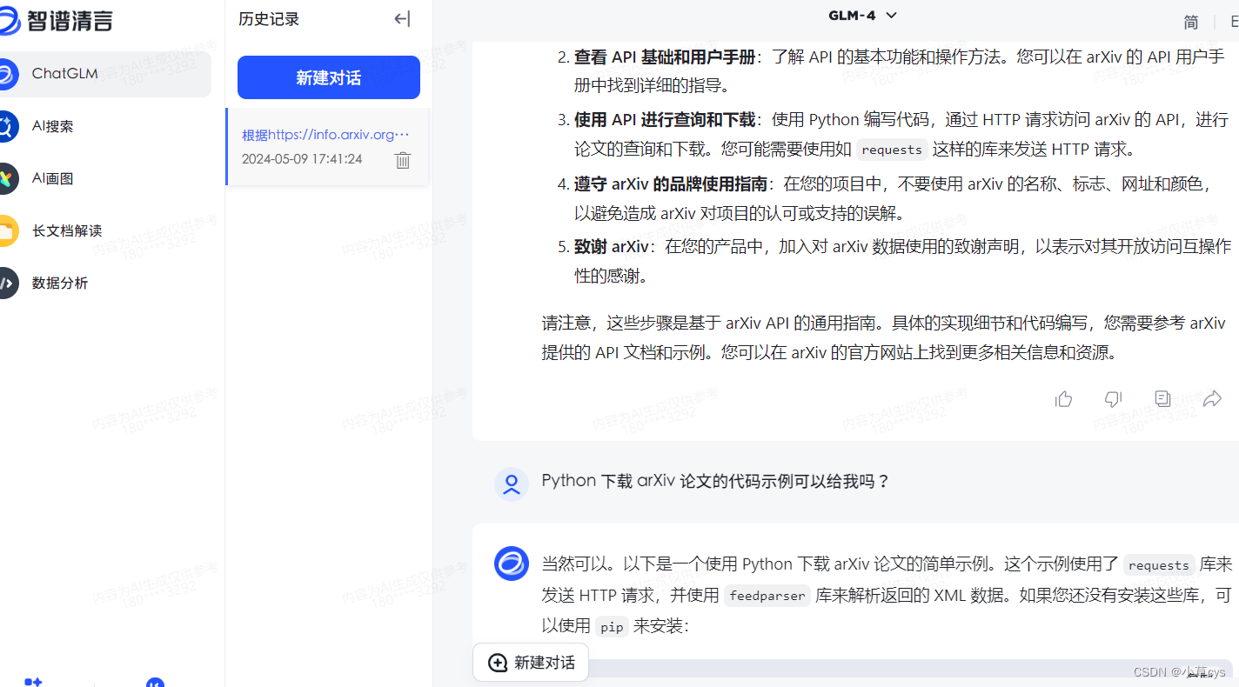The image size is (1239, 687).
Task: Delete the 2024-05-09 history conversation
Action: pos(403,160)
